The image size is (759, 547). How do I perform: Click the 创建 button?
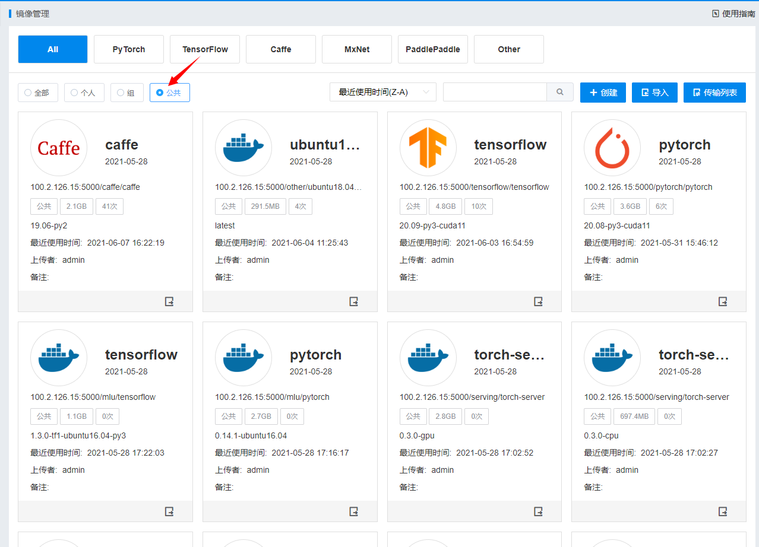pos(603,93)
